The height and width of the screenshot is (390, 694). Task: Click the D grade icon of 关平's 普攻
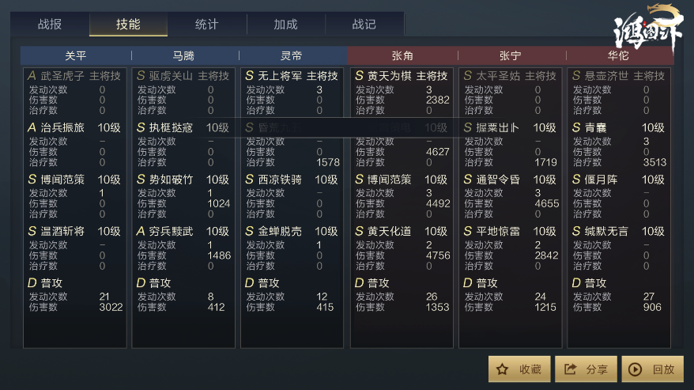(x=32, y=282)
